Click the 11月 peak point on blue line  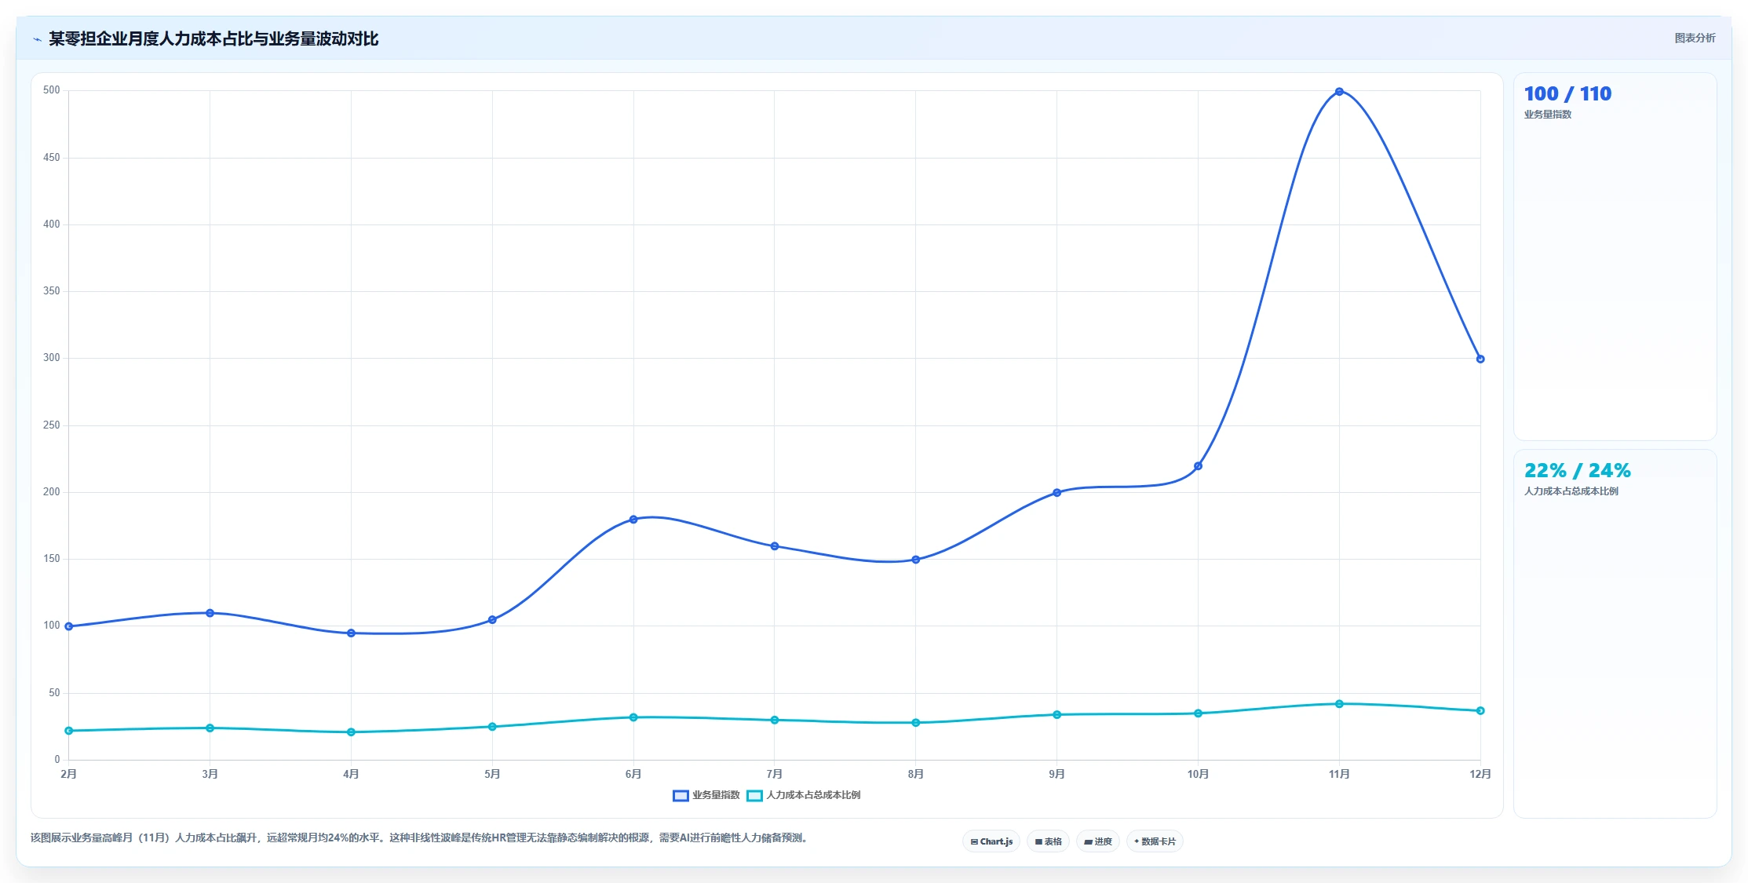click(1339, 92)
